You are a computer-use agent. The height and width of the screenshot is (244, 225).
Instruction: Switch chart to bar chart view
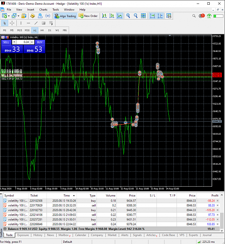point(104,16)
